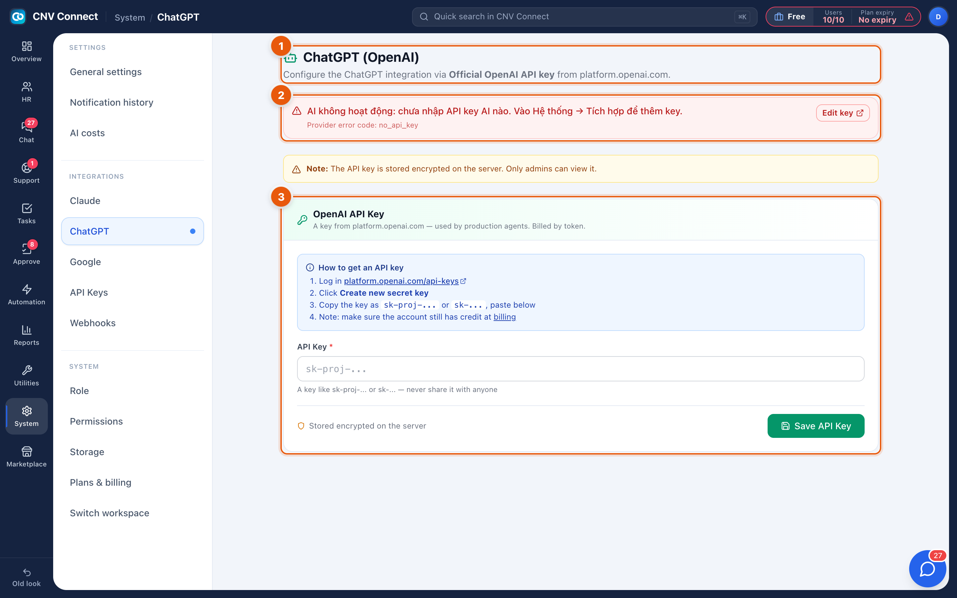Viewport: 957px width, 598px height.
Task: Open the floating chat bubble widget
Action: pyautogui.click(x=927, y=569)
